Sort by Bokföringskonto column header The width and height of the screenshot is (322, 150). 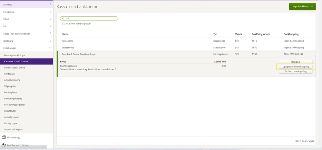point(261,34)
